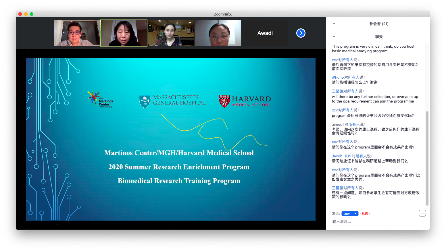446x251 pixels.
Task: Click the red close window button
Action: (x=20, y=14)
